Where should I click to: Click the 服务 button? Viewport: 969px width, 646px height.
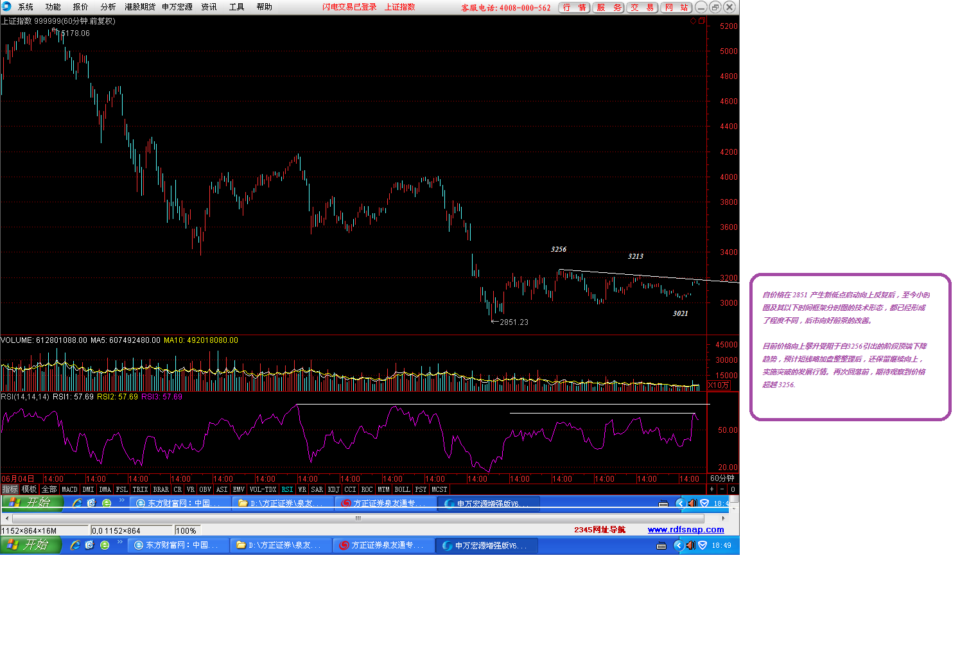pyautogui.click(x=609, y=8)
